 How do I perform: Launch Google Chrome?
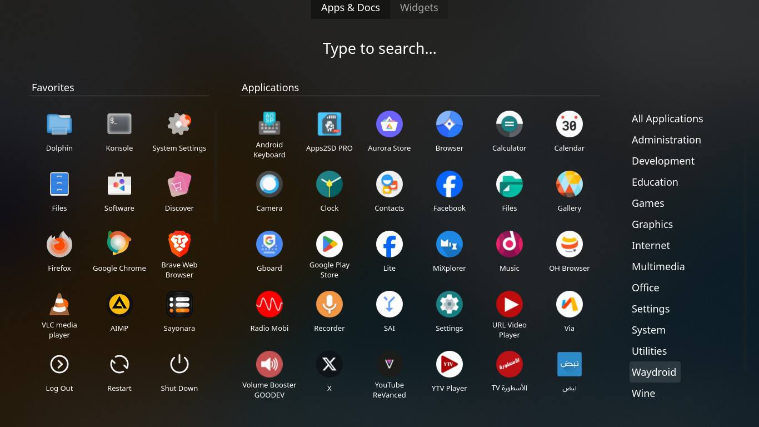(119, 244)
